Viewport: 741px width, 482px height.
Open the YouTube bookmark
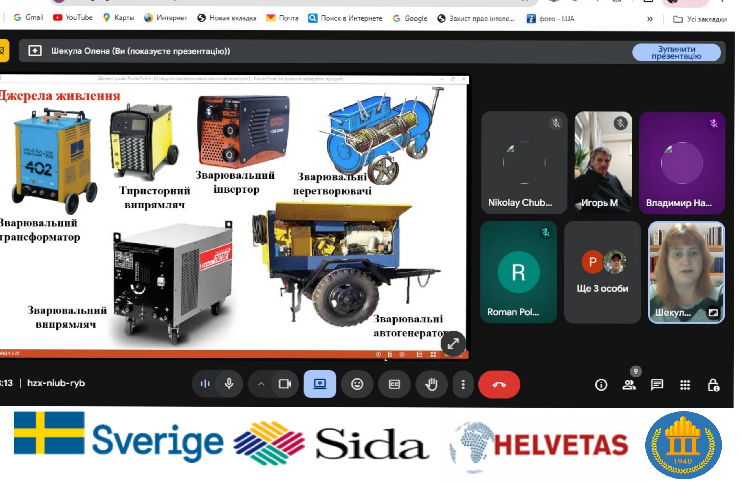pos(73,17)
